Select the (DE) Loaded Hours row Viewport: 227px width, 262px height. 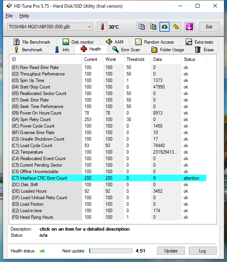coord(109,191)
